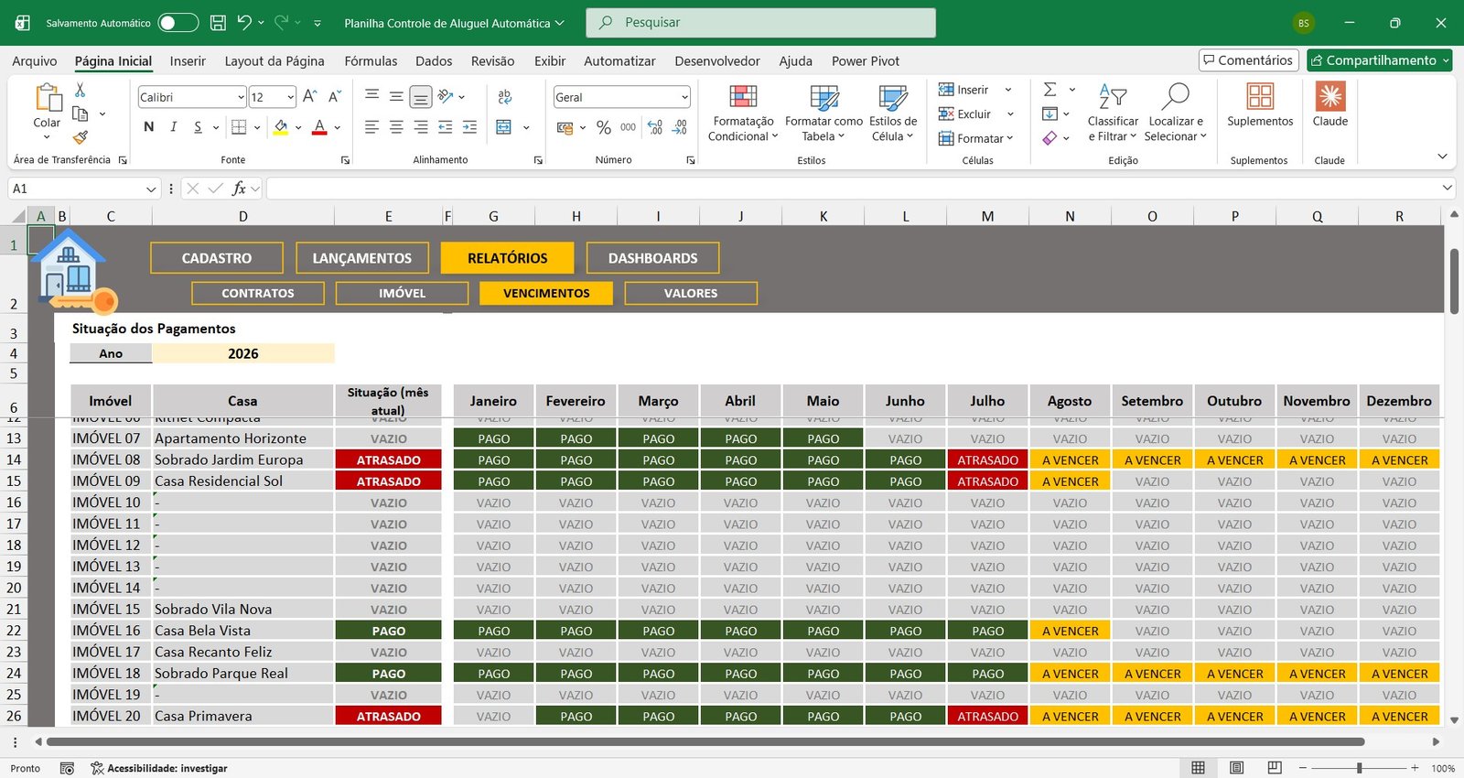Click the year 2026 cell
Image resolution: width=1464 pixels, height=778 pixels.
click(x=242, y=353)
